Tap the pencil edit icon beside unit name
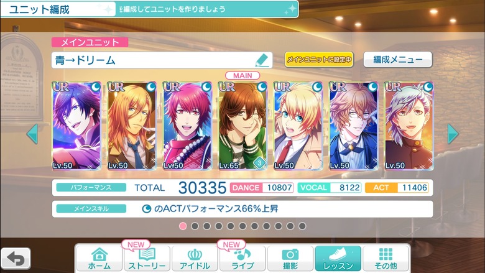This screenshot has width=485, height=273. click(262, 60)
